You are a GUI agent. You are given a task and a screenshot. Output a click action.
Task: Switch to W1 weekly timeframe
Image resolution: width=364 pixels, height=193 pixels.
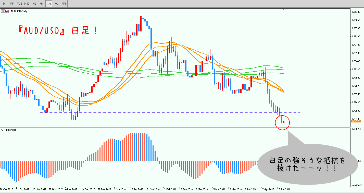(x=56, y=4)
